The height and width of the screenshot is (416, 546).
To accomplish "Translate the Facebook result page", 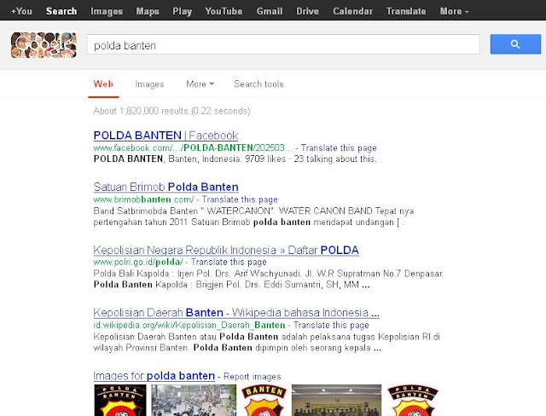I will 339,147.
